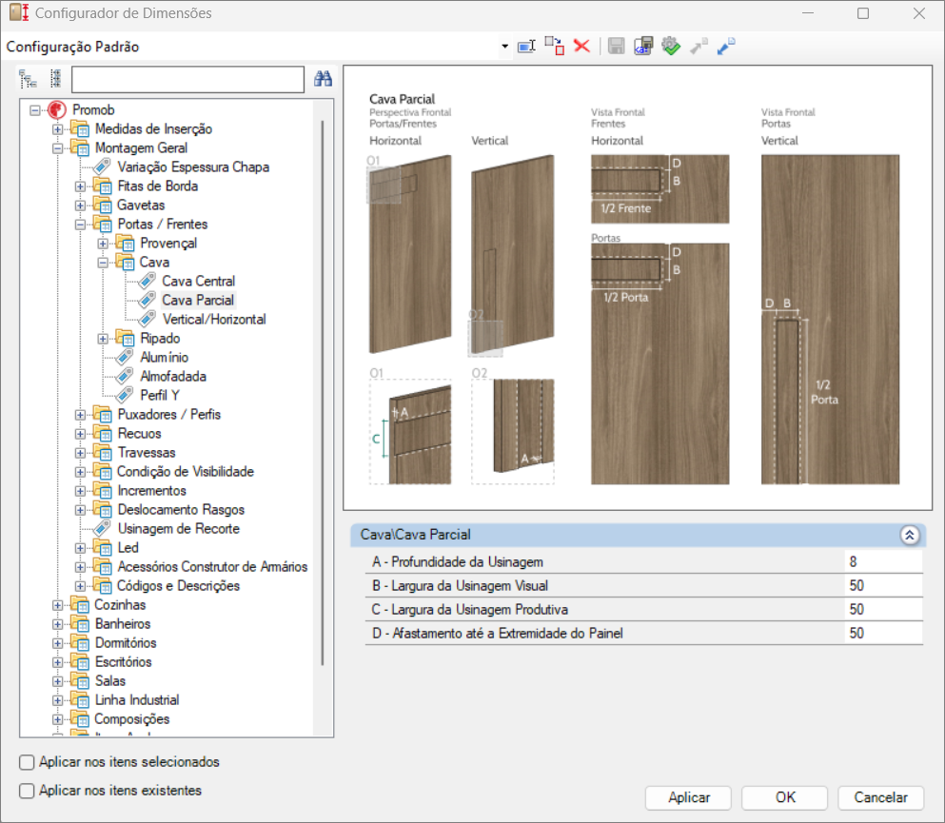Select Vertical/Horizontal tree item
This screenshot has height=823, width=945.
tap(214, 320)
